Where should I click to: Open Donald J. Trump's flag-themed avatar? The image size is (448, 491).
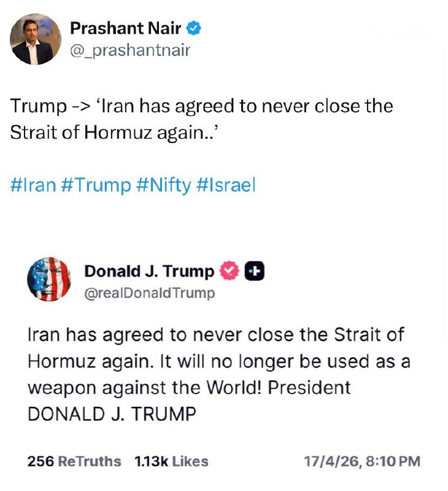pyautogui.click(x=49, y=279)
